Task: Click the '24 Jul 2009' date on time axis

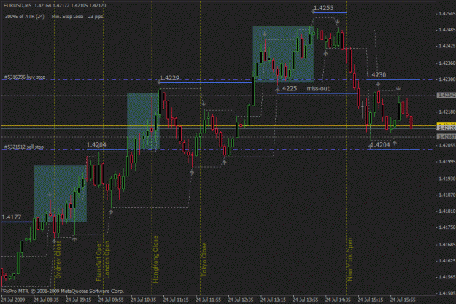Action: tap(13, 300)
